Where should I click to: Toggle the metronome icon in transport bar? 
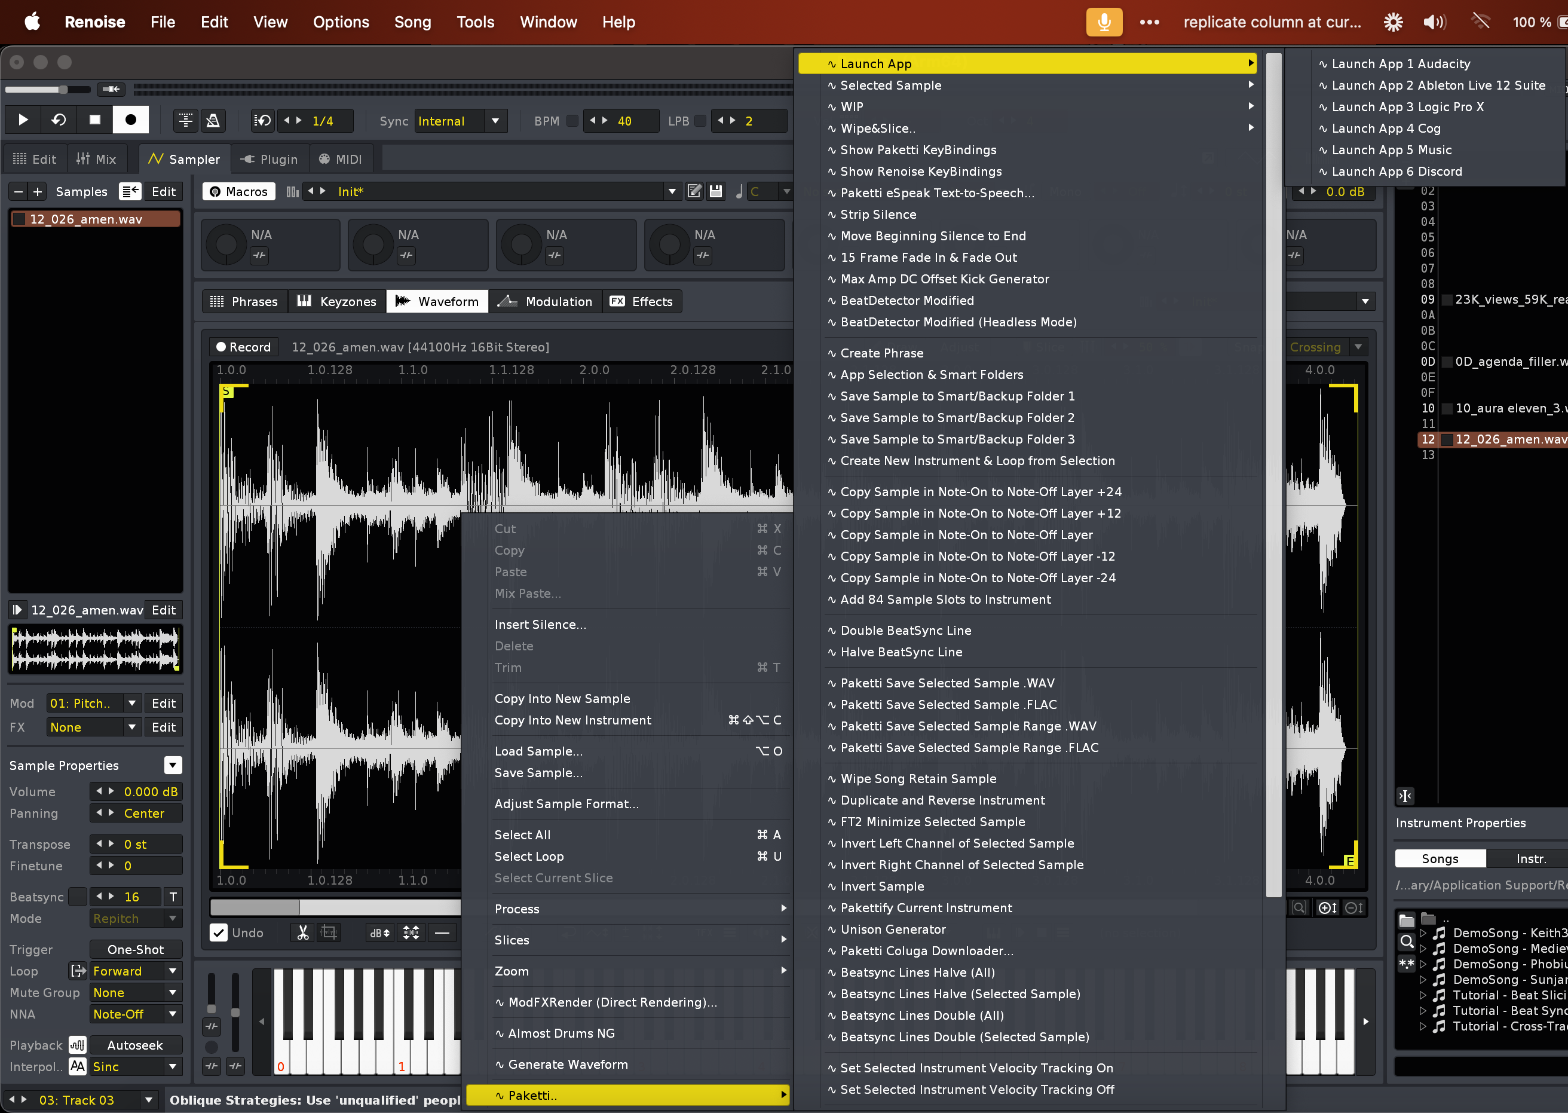[213, 121]
